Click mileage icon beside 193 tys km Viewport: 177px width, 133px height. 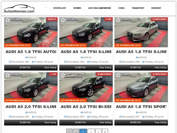(33, 62)
